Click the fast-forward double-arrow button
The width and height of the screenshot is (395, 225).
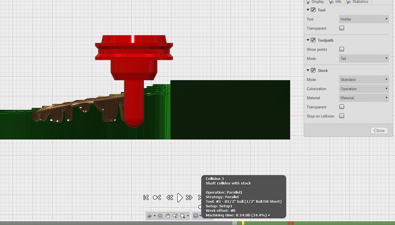(189, 197)
